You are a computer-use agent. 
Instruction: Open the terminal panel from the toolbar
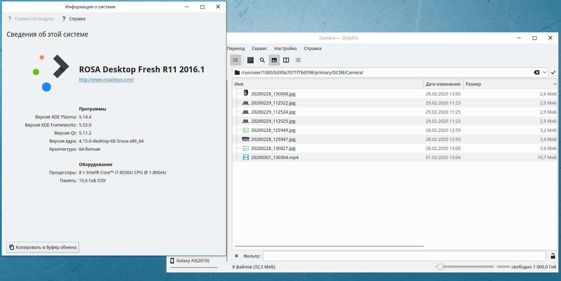[250, 60]
